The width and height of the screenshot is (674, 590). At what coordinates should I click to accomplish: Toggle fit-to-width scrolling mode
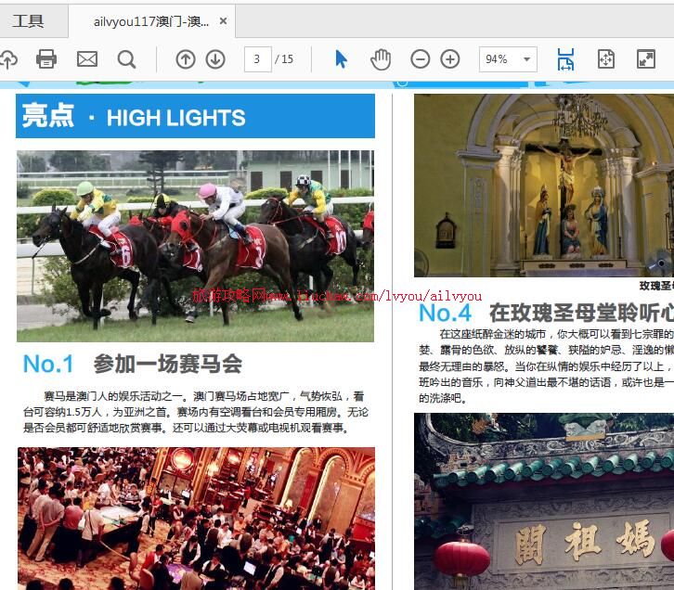coord(565,59)
